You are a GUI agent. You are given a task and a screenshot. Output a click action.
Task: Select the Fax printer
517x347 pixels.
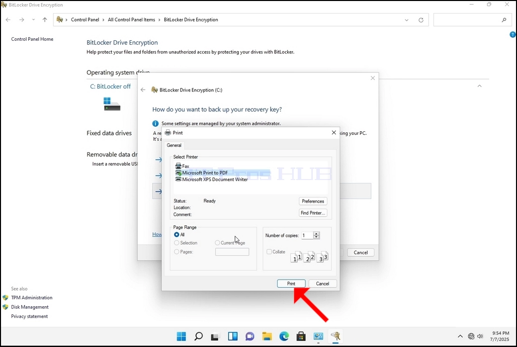[183, 166]
